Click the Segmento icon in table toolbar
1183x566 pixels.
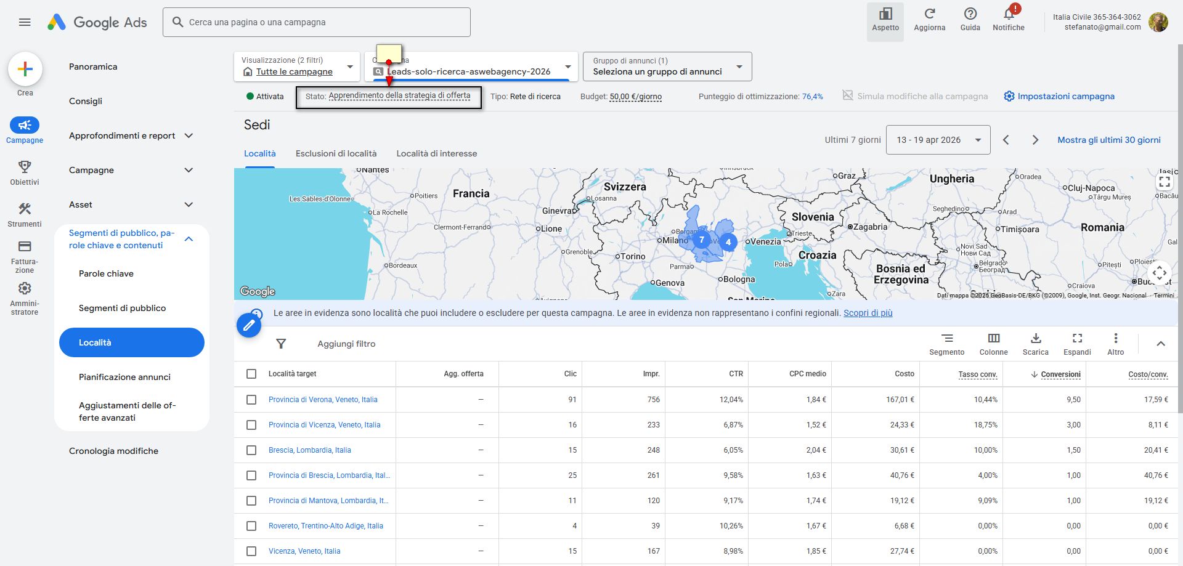[946, 338]
